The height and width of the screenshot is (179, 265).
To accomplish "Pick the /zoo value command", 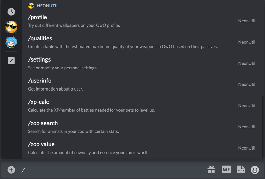I will tap(41, 144).
